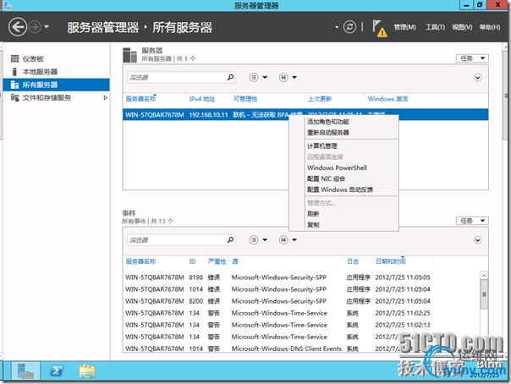Image resolution: width=511 pixels, height=384 pixels.
Task: Sort servers by 上次更新 column
Action: (x=320, y=99)
